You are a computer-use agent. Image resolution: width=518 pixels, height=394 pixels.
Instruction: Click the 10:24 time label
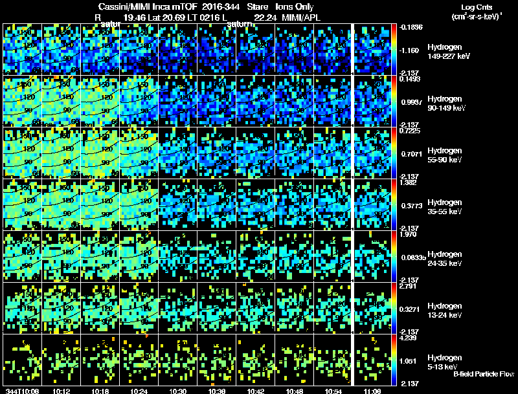tap(139, 391)
